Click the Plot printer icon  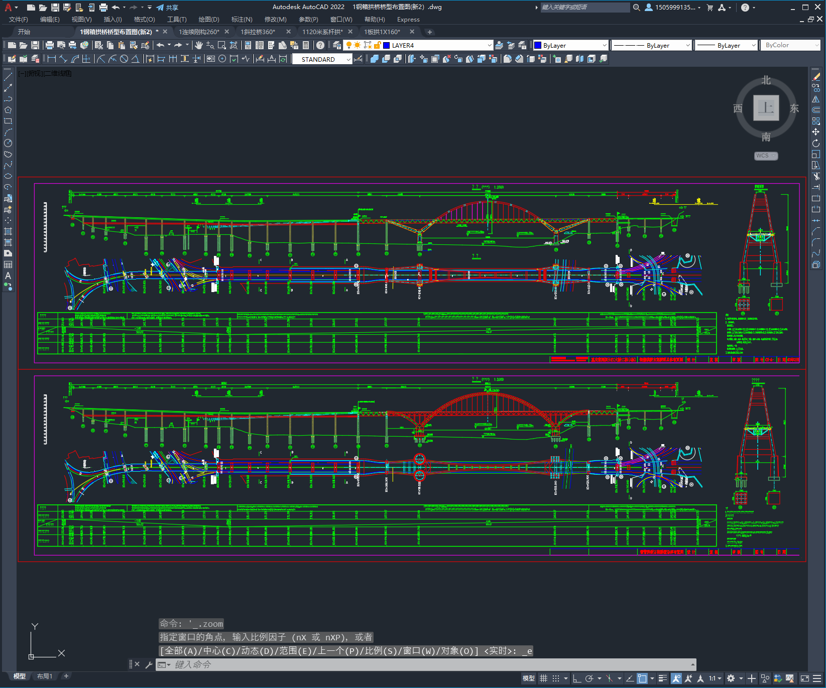[x=49, y=45]
